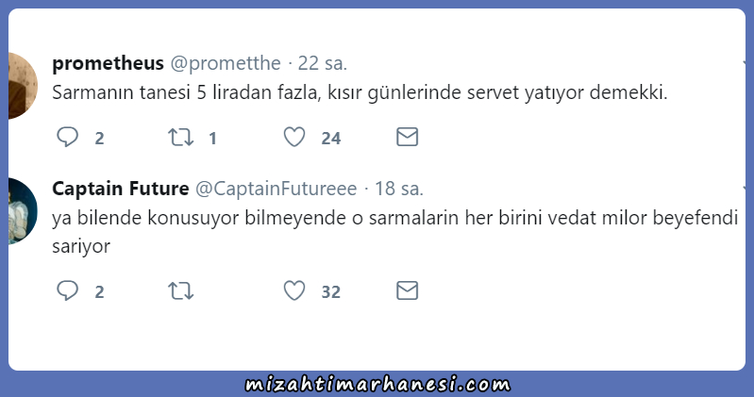Like the prometheus tweet
The image size is (754, 397).
[294, 137]
